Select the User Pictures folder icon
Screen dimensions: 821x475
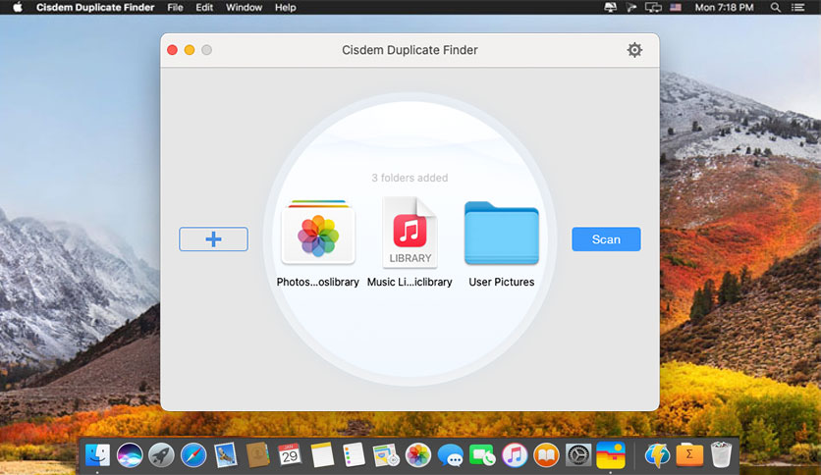[502, 234]
